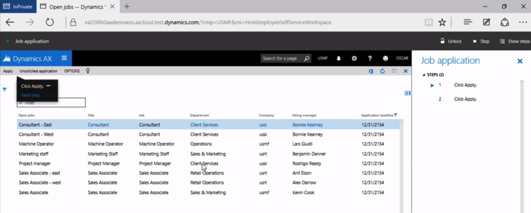Open settings gear icon
531x213 pixels.
click(x=354, y=59)
